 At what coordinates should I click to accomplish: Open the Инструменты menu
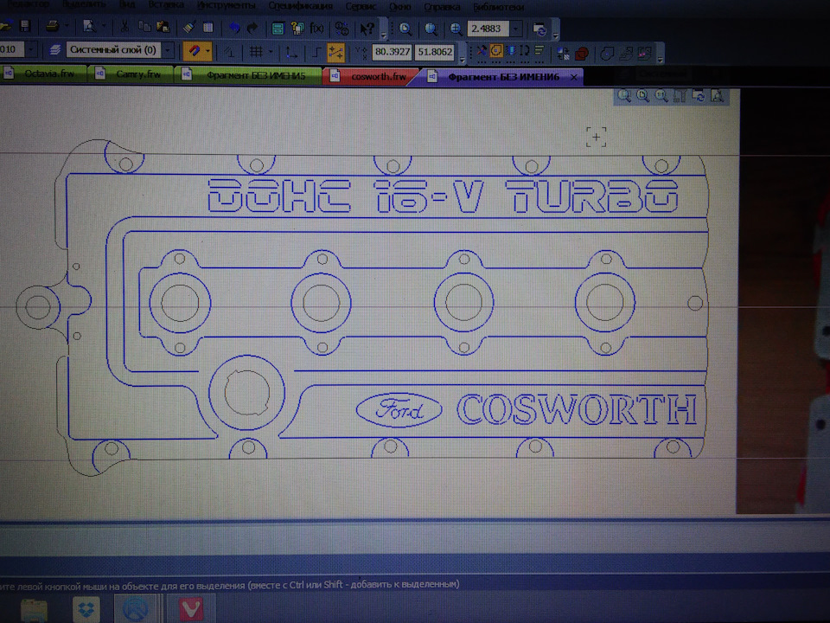(x=226, y=5)
